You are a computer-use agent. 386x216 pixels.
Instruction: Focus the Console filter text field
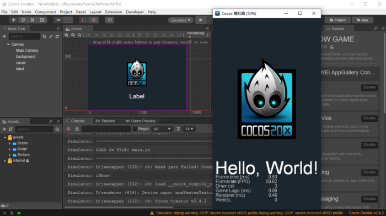106,129
